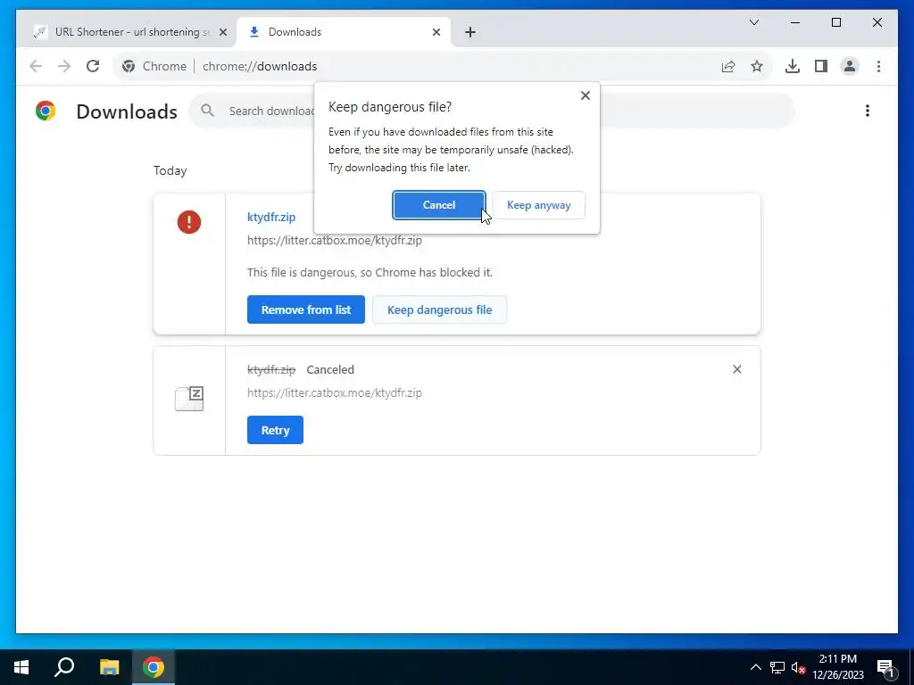Click the 'Today' heading text
The image size is (914, 685).
170,170
